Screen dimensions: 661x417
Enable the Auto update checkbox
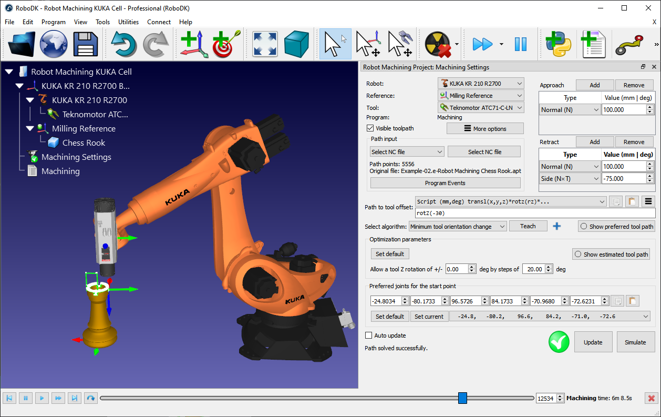(368, 335)
